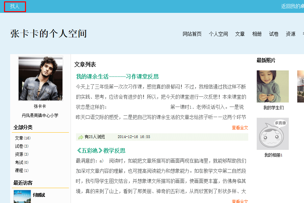
Task: Select 课程(1) category in sidebar
Action: [x=22, y=171]
